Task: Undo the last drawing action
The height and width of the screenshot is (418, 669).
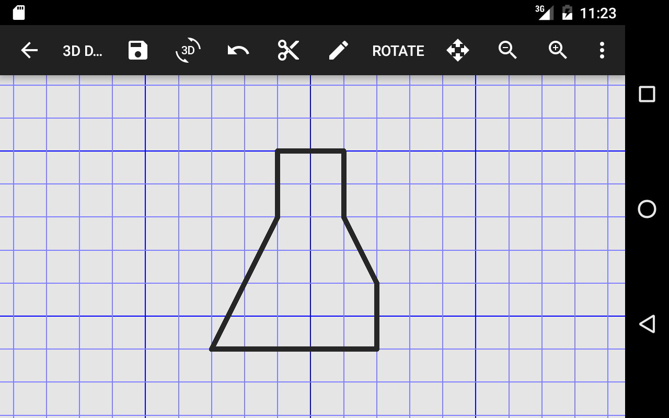Action: coord(238,50)
